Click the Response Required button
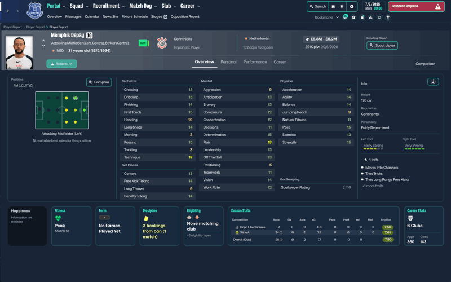The height and width of the screenshot is (282, 451). (x=416, y=6)
